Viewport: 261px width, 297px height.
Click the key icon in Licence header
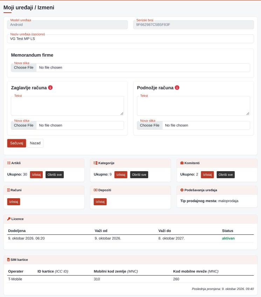(9, 219)
